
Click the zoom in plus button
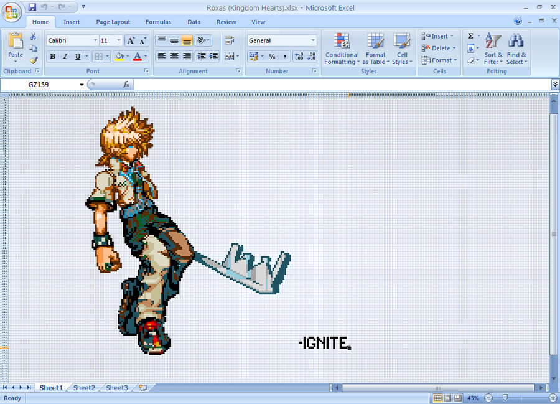(553, 398)
